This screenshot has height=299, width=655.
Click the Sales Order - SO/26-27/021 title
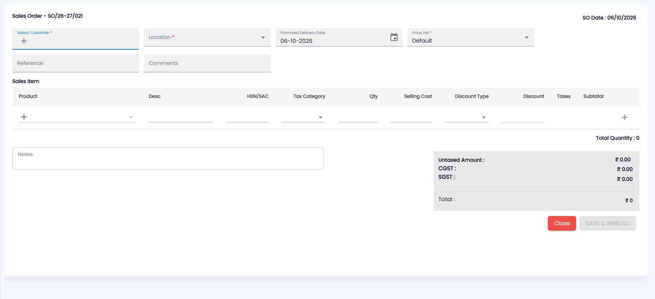(47, 16)
